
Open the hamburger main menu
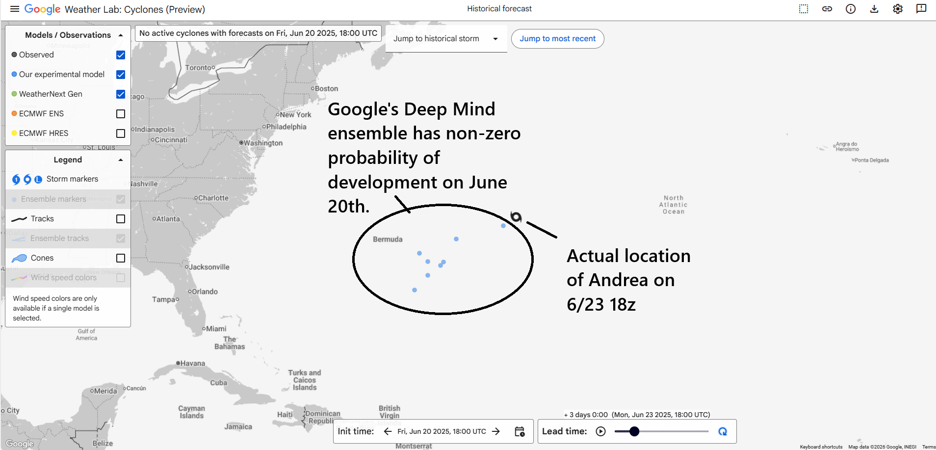[x=15, y=9]
